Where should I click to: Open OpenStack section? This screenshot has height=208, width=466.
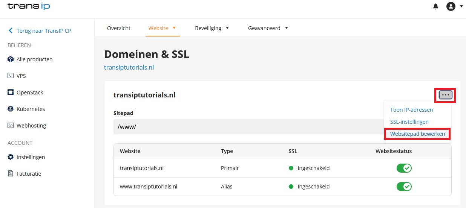tap(30, 93)
